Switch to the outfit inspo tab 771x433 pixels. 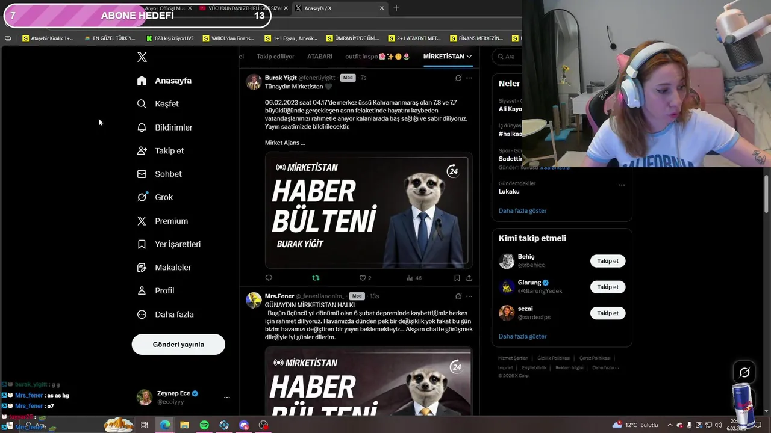(x=378, y=57)
